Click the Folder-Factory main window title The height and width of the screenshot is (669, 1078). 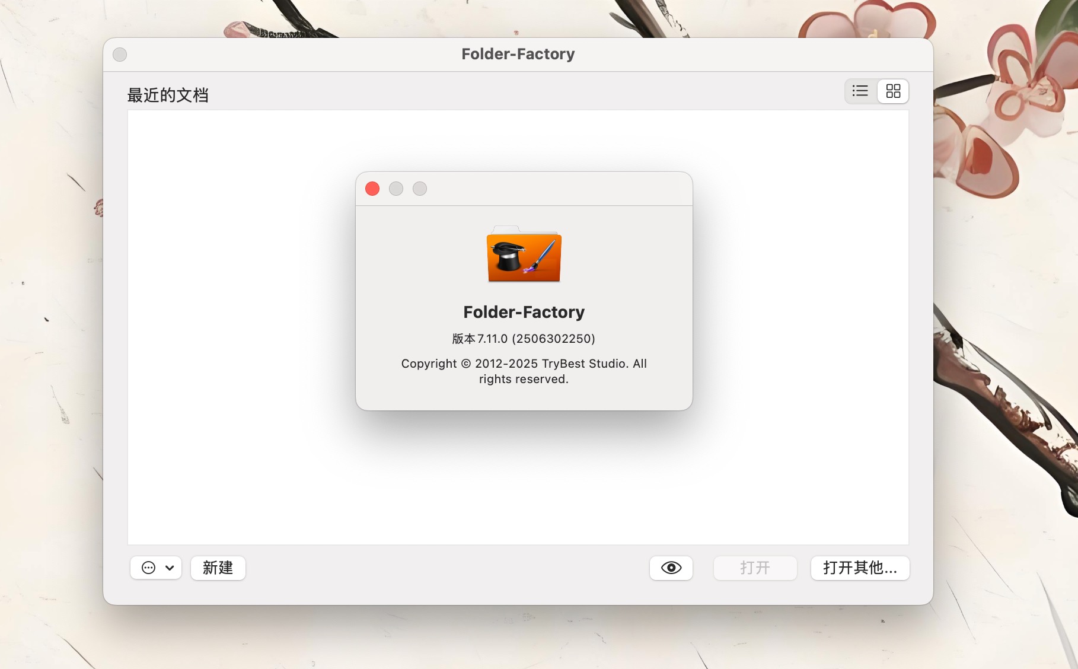[518, 54]
